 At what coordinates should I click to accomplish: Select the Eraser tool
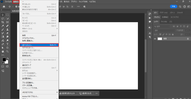click(7, 33)
